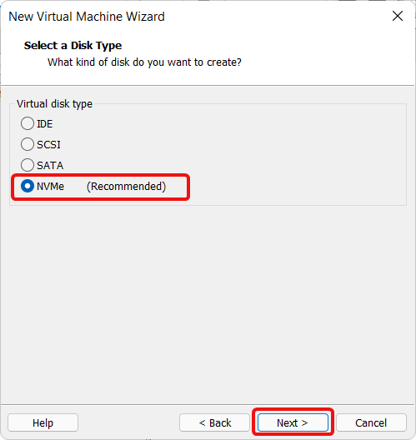
Task: Open Help for the disk type page
Action: [x=43, y=422]
